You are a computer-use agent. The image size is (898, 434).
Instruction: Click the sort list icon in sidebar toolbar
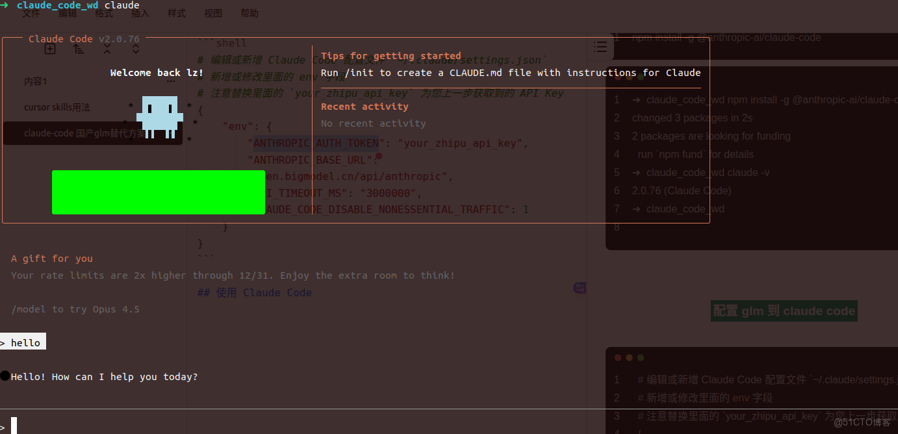79,49
